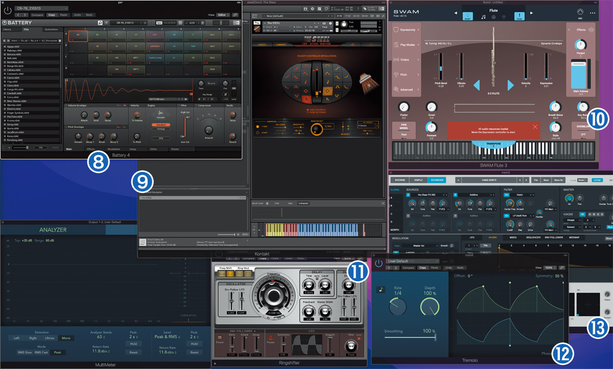The width and height of the screenshot is (613, 369).
Task: Toggle the note sync icon in Tremolo
Action: click(x=381, y=290)
